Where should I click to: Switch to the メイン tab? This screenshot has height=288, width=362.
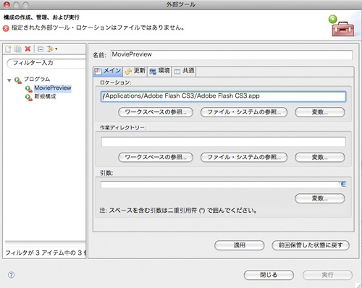(x=108, y=71)
